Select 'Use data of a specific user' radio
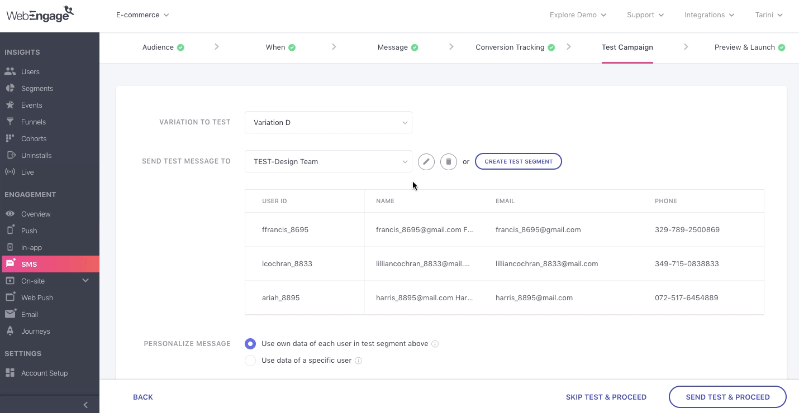Screen dimensions: 799x413 [x=250, y=361]
